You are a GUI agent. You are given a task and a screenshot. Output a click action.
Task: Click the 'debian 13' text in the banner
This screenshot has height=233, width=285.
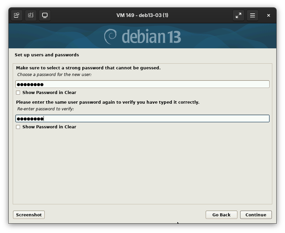pyautogui.click(x=151, y=36)
